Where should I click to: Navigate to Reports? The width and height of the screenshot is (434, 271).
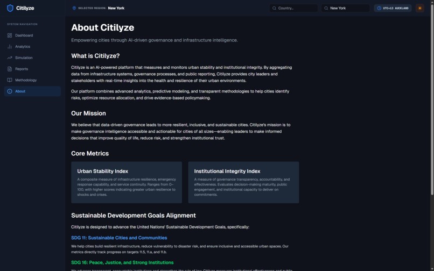(x=32, y=69)
